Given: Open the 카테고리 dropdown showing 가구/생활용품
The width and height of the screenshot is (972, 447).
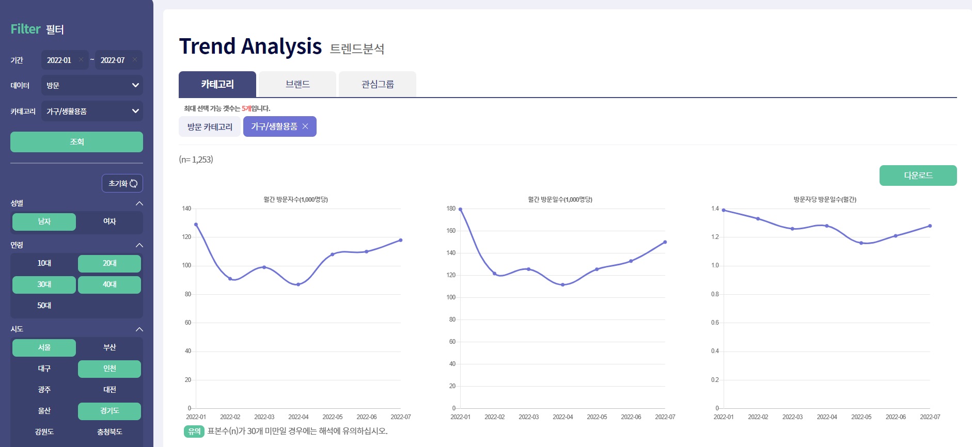Looking at the screenshot, I should coord(92,111).
